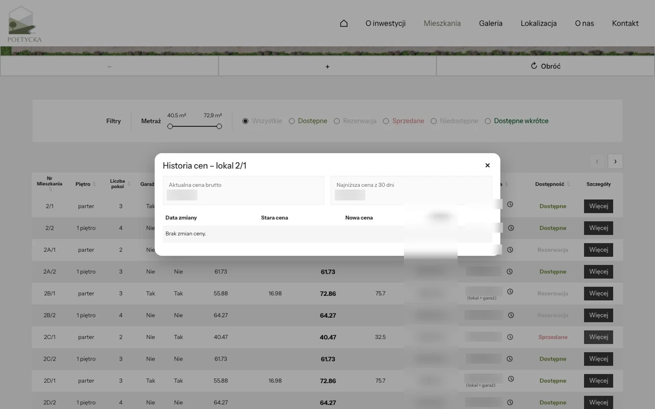The height and width of the screenshot is (409, 655).
Task: Select the Rezerwacja filter radio
Action: click(x=337, y=121)
